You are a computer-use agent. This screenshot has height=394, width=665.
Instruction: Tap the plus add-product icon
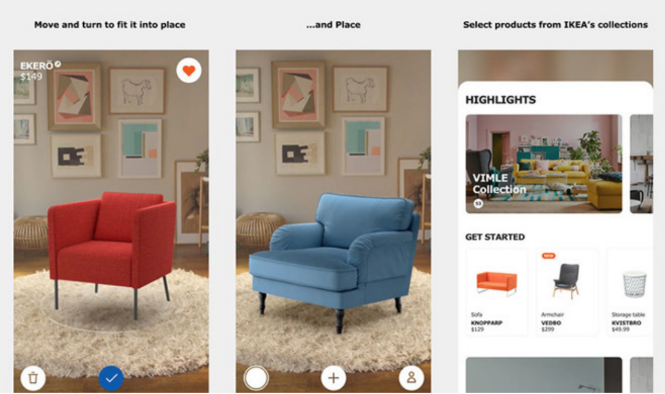(x=333, y=378)
